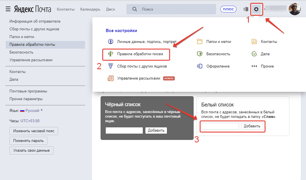
Task: Click the ПЛЮС button
Action: pyautogui.click(x=228, y=9)
